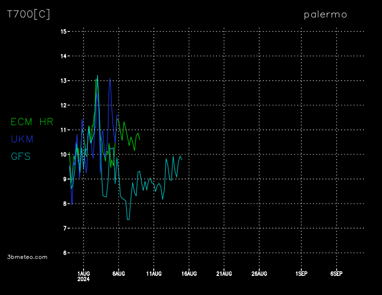Viewport: 382px width, 295px height.
Task: Click the 6 value on temperature axis
Action: click(65, 253)
